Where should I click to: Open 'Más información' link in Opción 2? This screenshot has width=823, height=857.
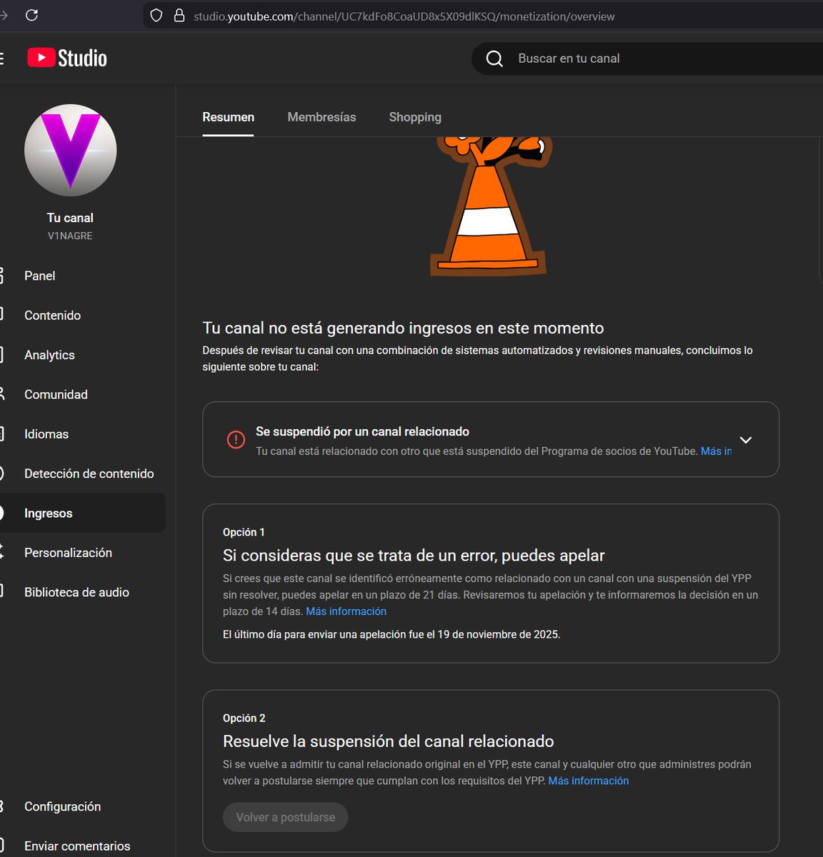point(589,781)
